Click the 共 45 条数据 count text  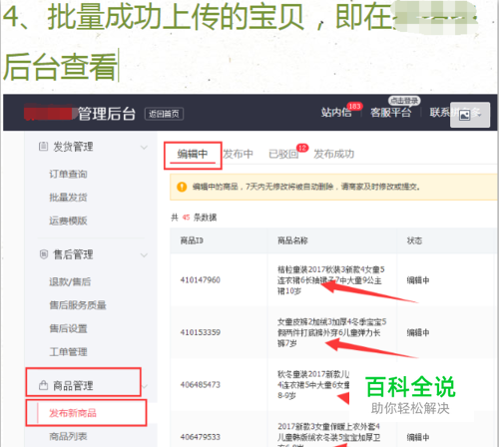194,218
